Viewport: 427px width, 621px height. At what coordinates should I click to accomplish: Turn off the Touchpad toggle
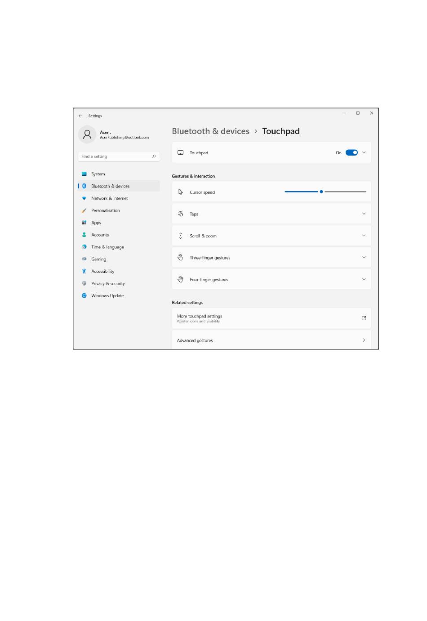point(351,153)
